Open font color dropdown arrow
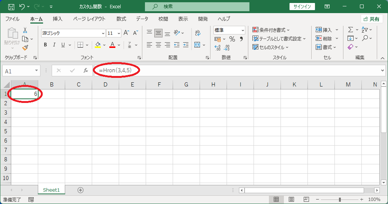Viewport: 388px width, 204px height. [119, 45]
